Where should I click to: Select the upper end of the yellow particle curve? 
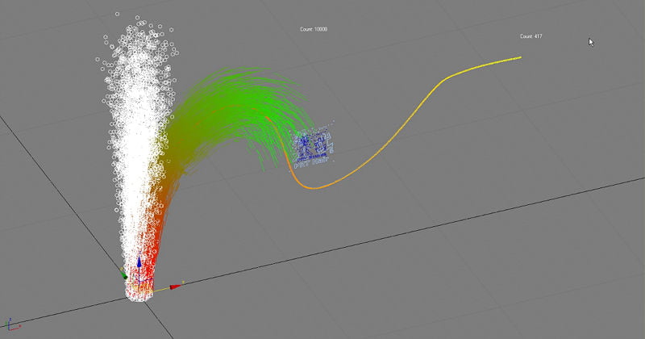[518, 57]
